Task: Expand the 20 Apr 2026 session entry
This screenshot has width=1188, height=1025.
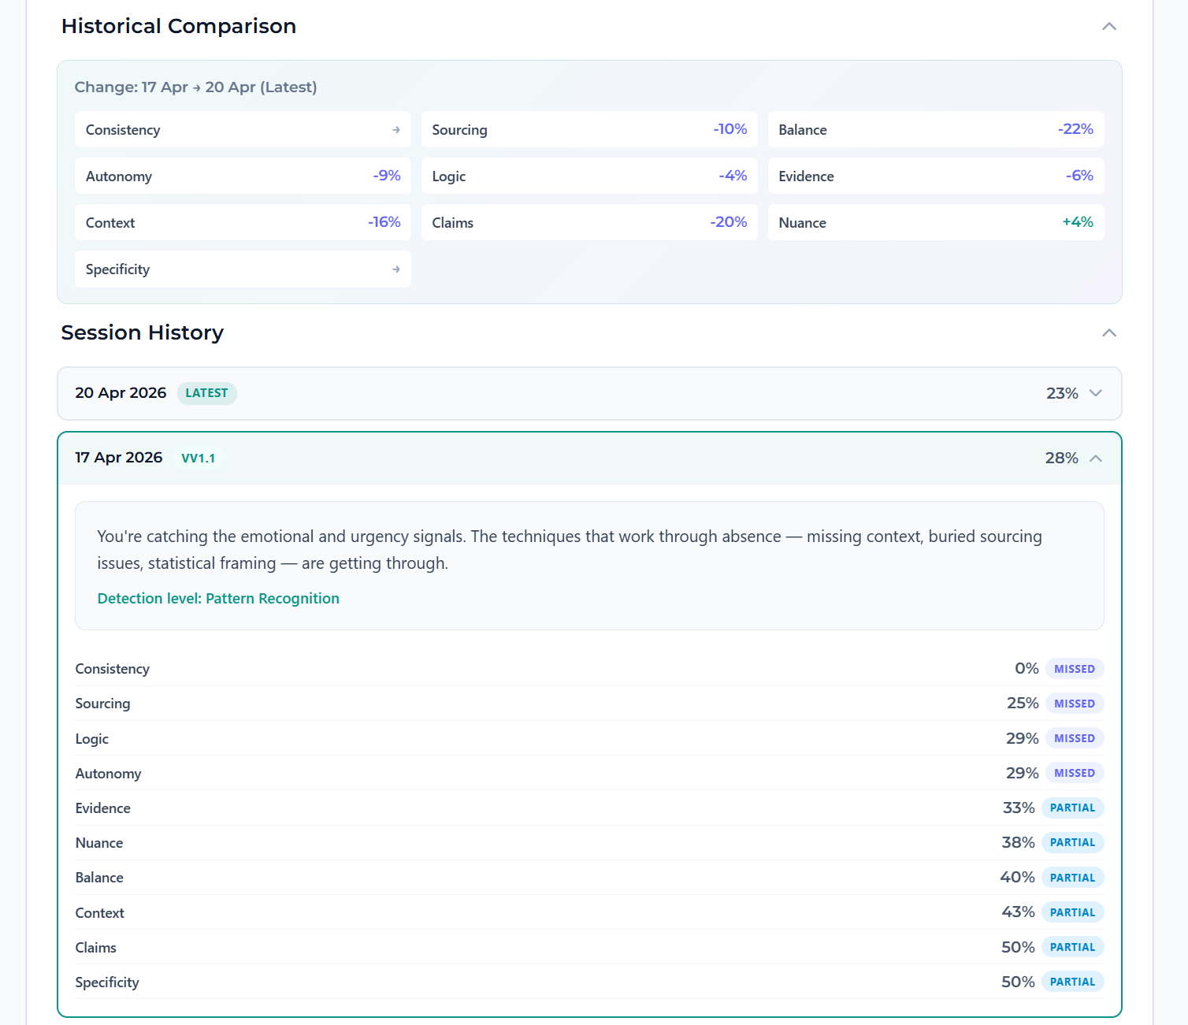Action: point(1096,392)
